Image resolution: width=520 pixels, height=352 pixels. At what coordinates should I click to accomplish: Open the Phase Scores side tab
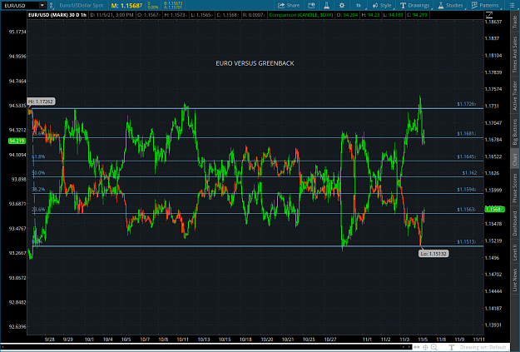click(514, 188)
